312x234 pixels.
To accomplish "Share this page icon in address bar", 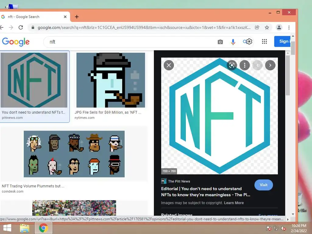I will pos(257,27).
